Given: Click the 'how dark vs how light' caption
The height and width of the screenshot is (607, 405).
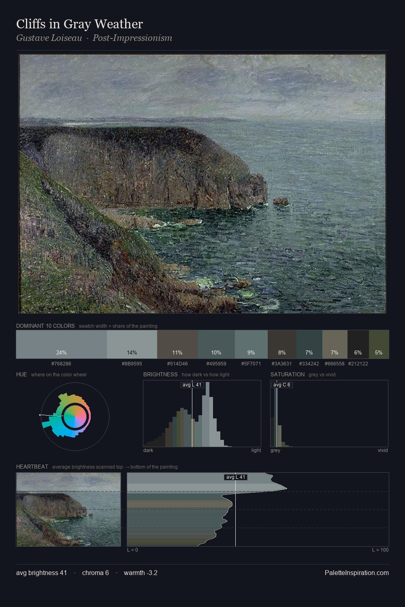Looking at the screenshot, I should point(206,375).
